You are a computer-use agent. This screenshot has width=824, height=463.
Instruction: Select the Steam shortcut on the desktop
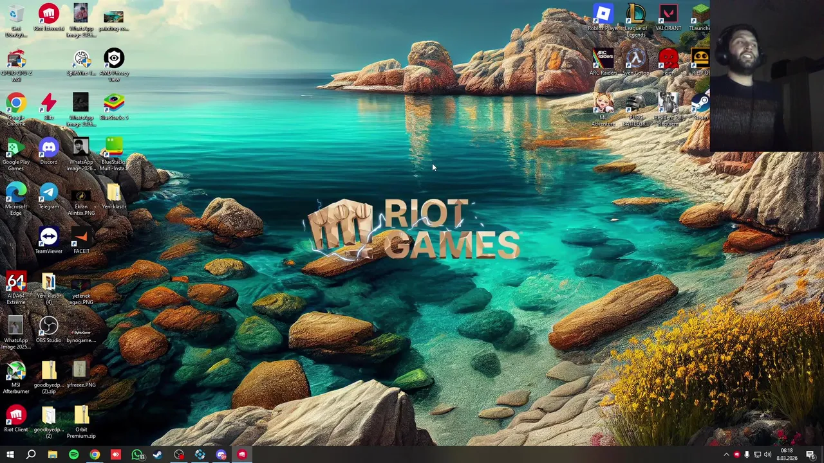coord(700,107)
